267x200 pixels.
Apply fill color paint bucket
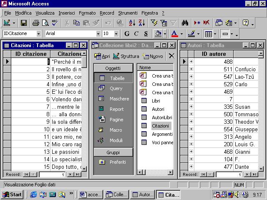(x=158, y=34)
